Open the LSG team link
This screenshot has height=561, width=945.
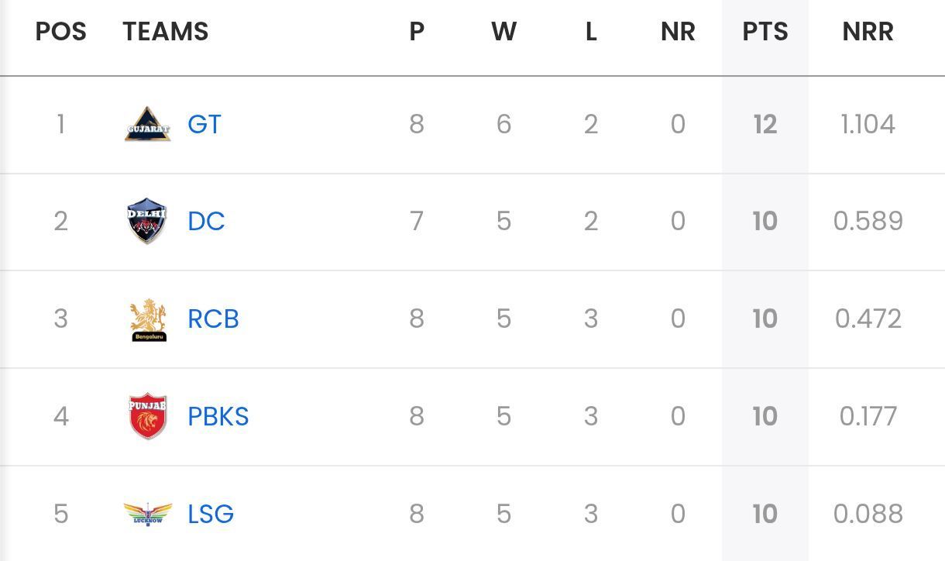[211, 514]
